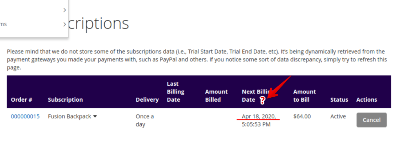Click the red question mark help icon
The image size is (395, 156).
point(263,101)
